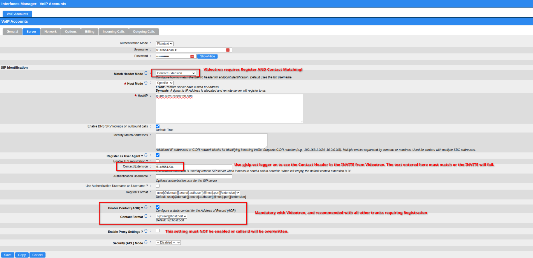Click the icon beside Contact Format label
The image size is (533, 258).
pos(146,216)
